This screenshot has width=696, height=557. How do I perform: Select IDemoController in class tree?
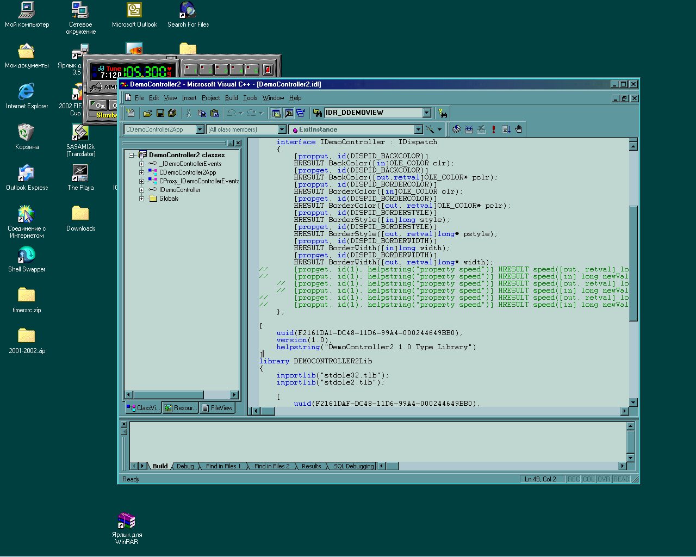[x=179, y=190]
